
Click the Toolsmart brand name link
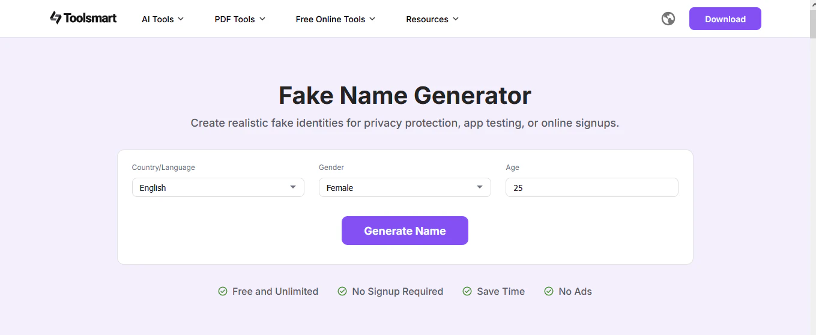tap(91, 18)
